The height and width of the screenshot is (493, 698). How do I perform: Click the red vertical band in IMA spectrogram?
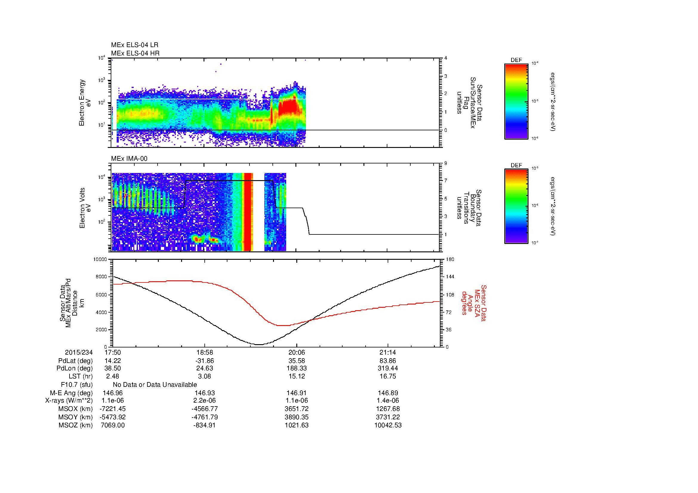(x=248, y=212)
